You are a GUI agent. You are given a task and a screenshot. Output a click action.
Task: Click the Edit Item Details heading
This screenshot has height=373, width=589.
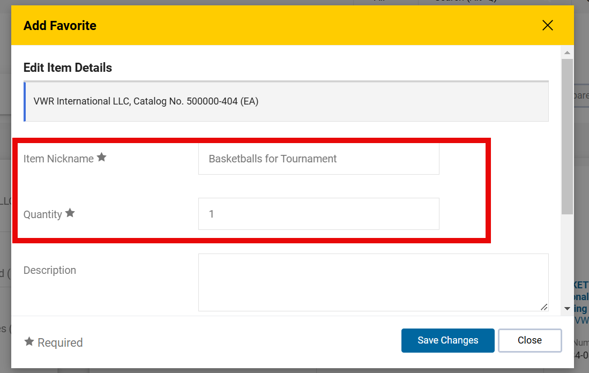(68, 68)
